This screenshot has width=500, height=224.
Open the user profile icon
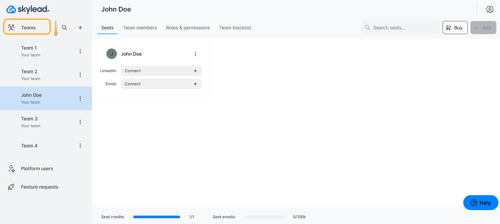pyautogui.click(x=489, y=9)
